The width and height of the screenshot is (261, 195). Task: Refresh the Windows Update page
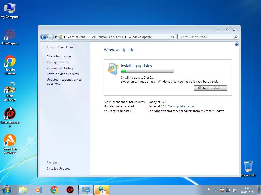tap(173, 37)
